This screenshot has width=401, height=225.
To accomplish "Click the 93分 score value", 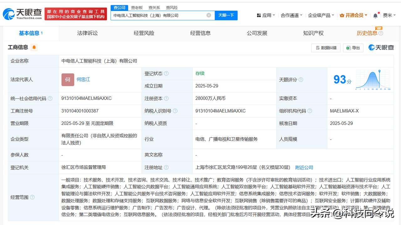I will click(342, 80).
